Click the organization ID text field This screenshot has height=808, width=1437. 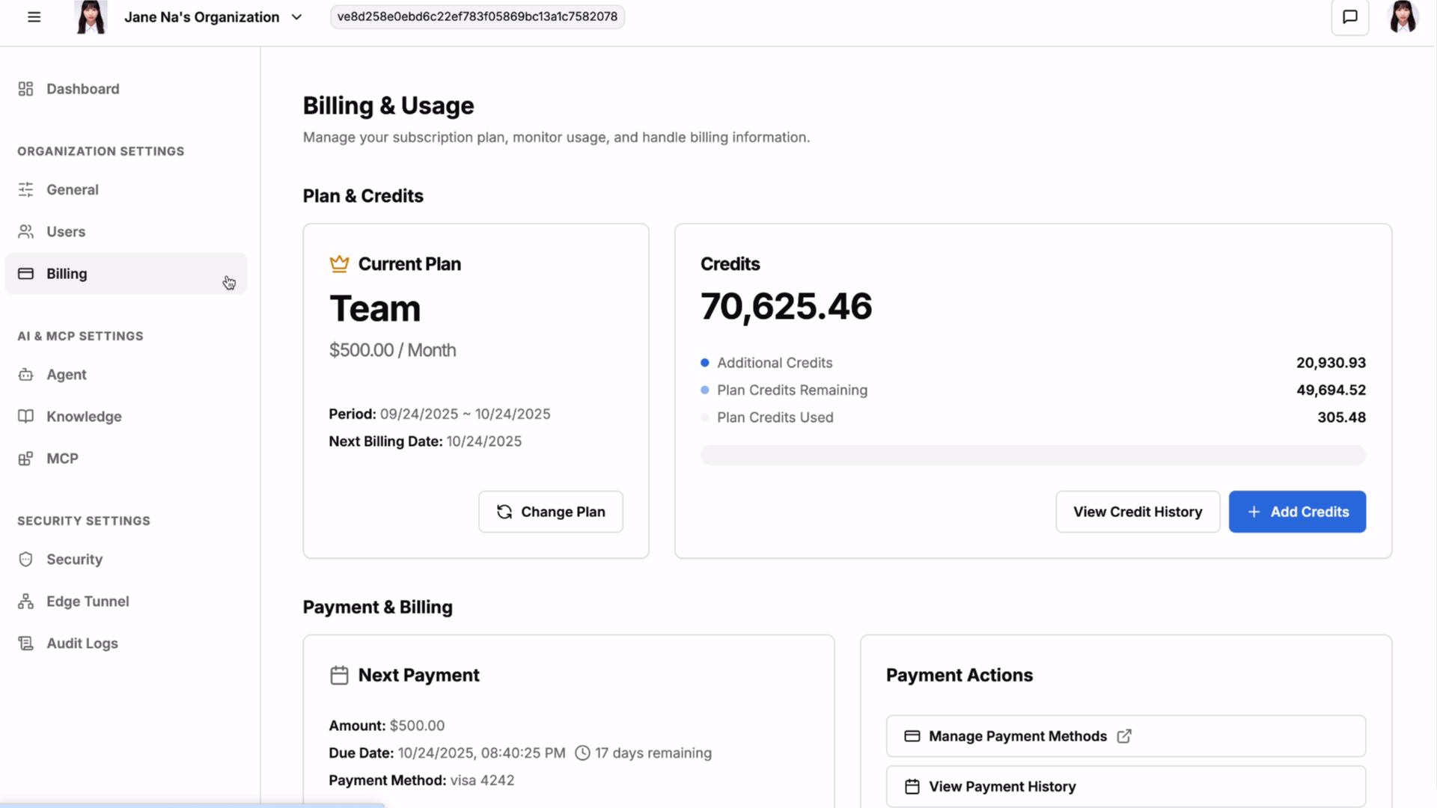point(477,16)
